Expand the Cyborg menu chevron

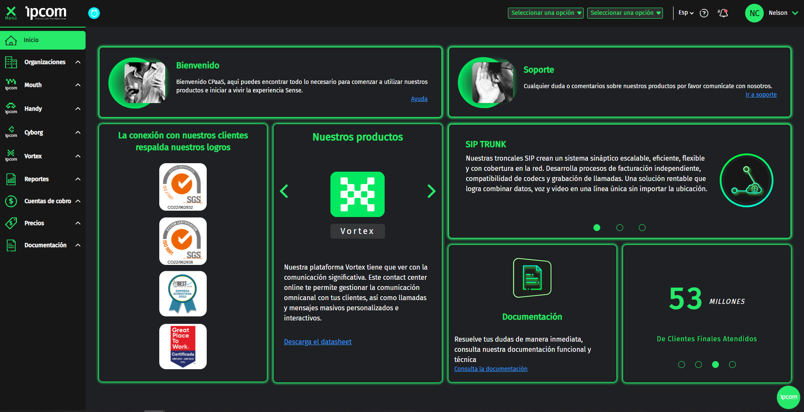pos(78,133)
